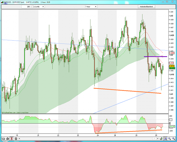Open the Indicator/Backtest button
The image size is (177, 142).
146,7
